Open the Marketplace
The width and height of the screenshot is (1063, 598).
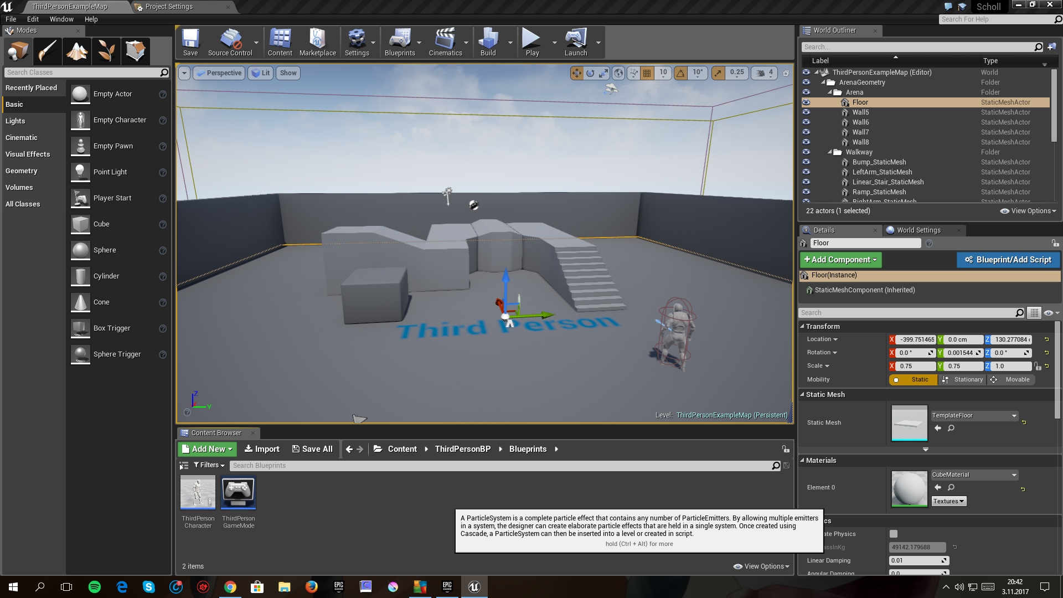point(317,42)
